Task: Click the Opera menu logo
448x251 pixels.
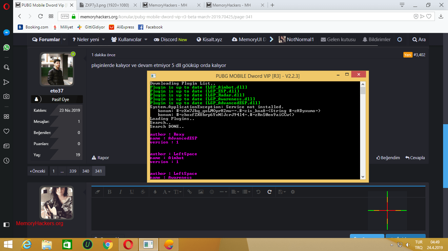Action: pyautogui.click(x=7, y=6)
